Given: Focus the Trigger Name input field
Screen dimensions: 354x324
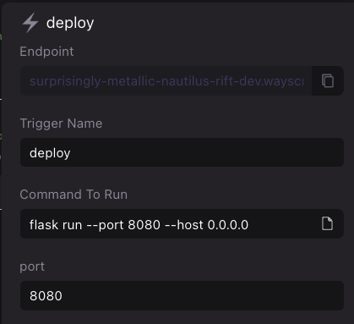Looking at the screenshot, I should pos(182,152).
